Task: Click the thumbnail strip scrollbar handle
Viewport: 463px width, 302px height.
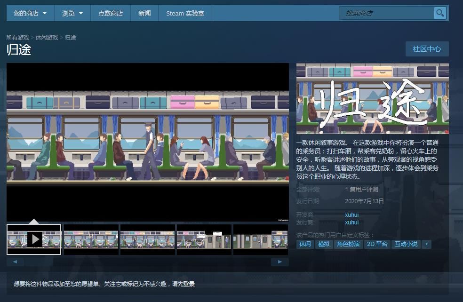Action: tap(39, 262)
